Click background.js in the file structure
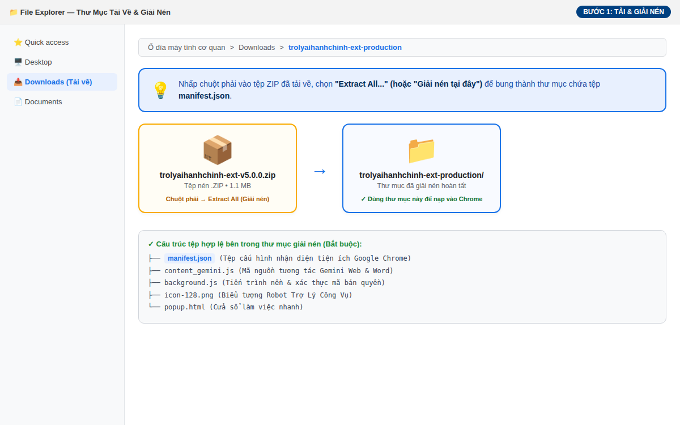Screen dimensions: 680x425 (x=190, y=283)
